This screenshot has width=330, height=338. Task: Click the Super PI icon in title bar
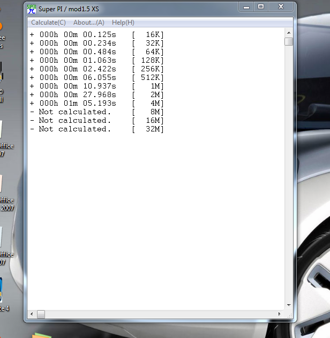tap(32, 9)
